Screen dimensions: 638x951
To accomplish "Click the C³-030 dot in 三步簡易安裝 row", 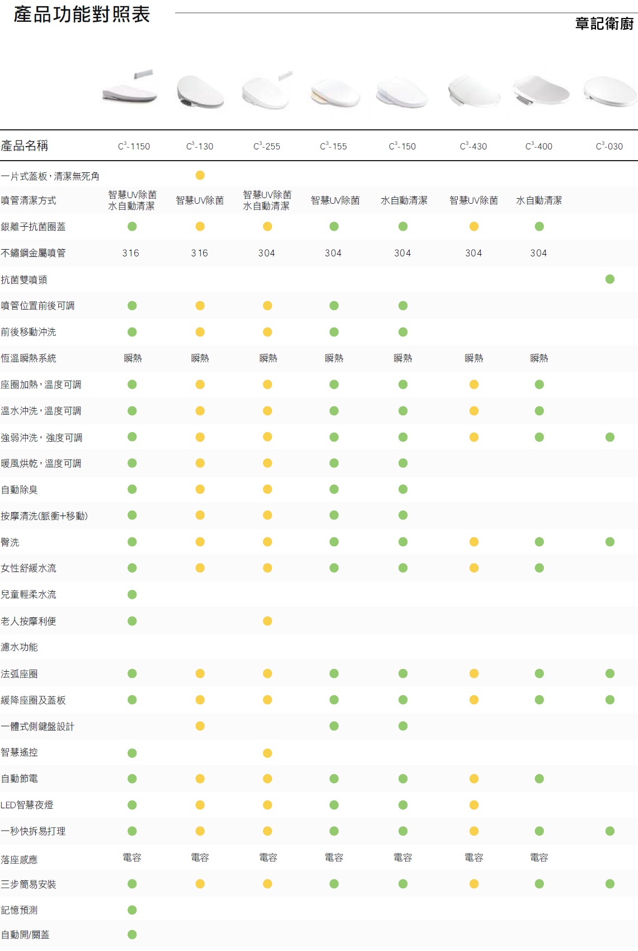I will click(x=610, y=884).
